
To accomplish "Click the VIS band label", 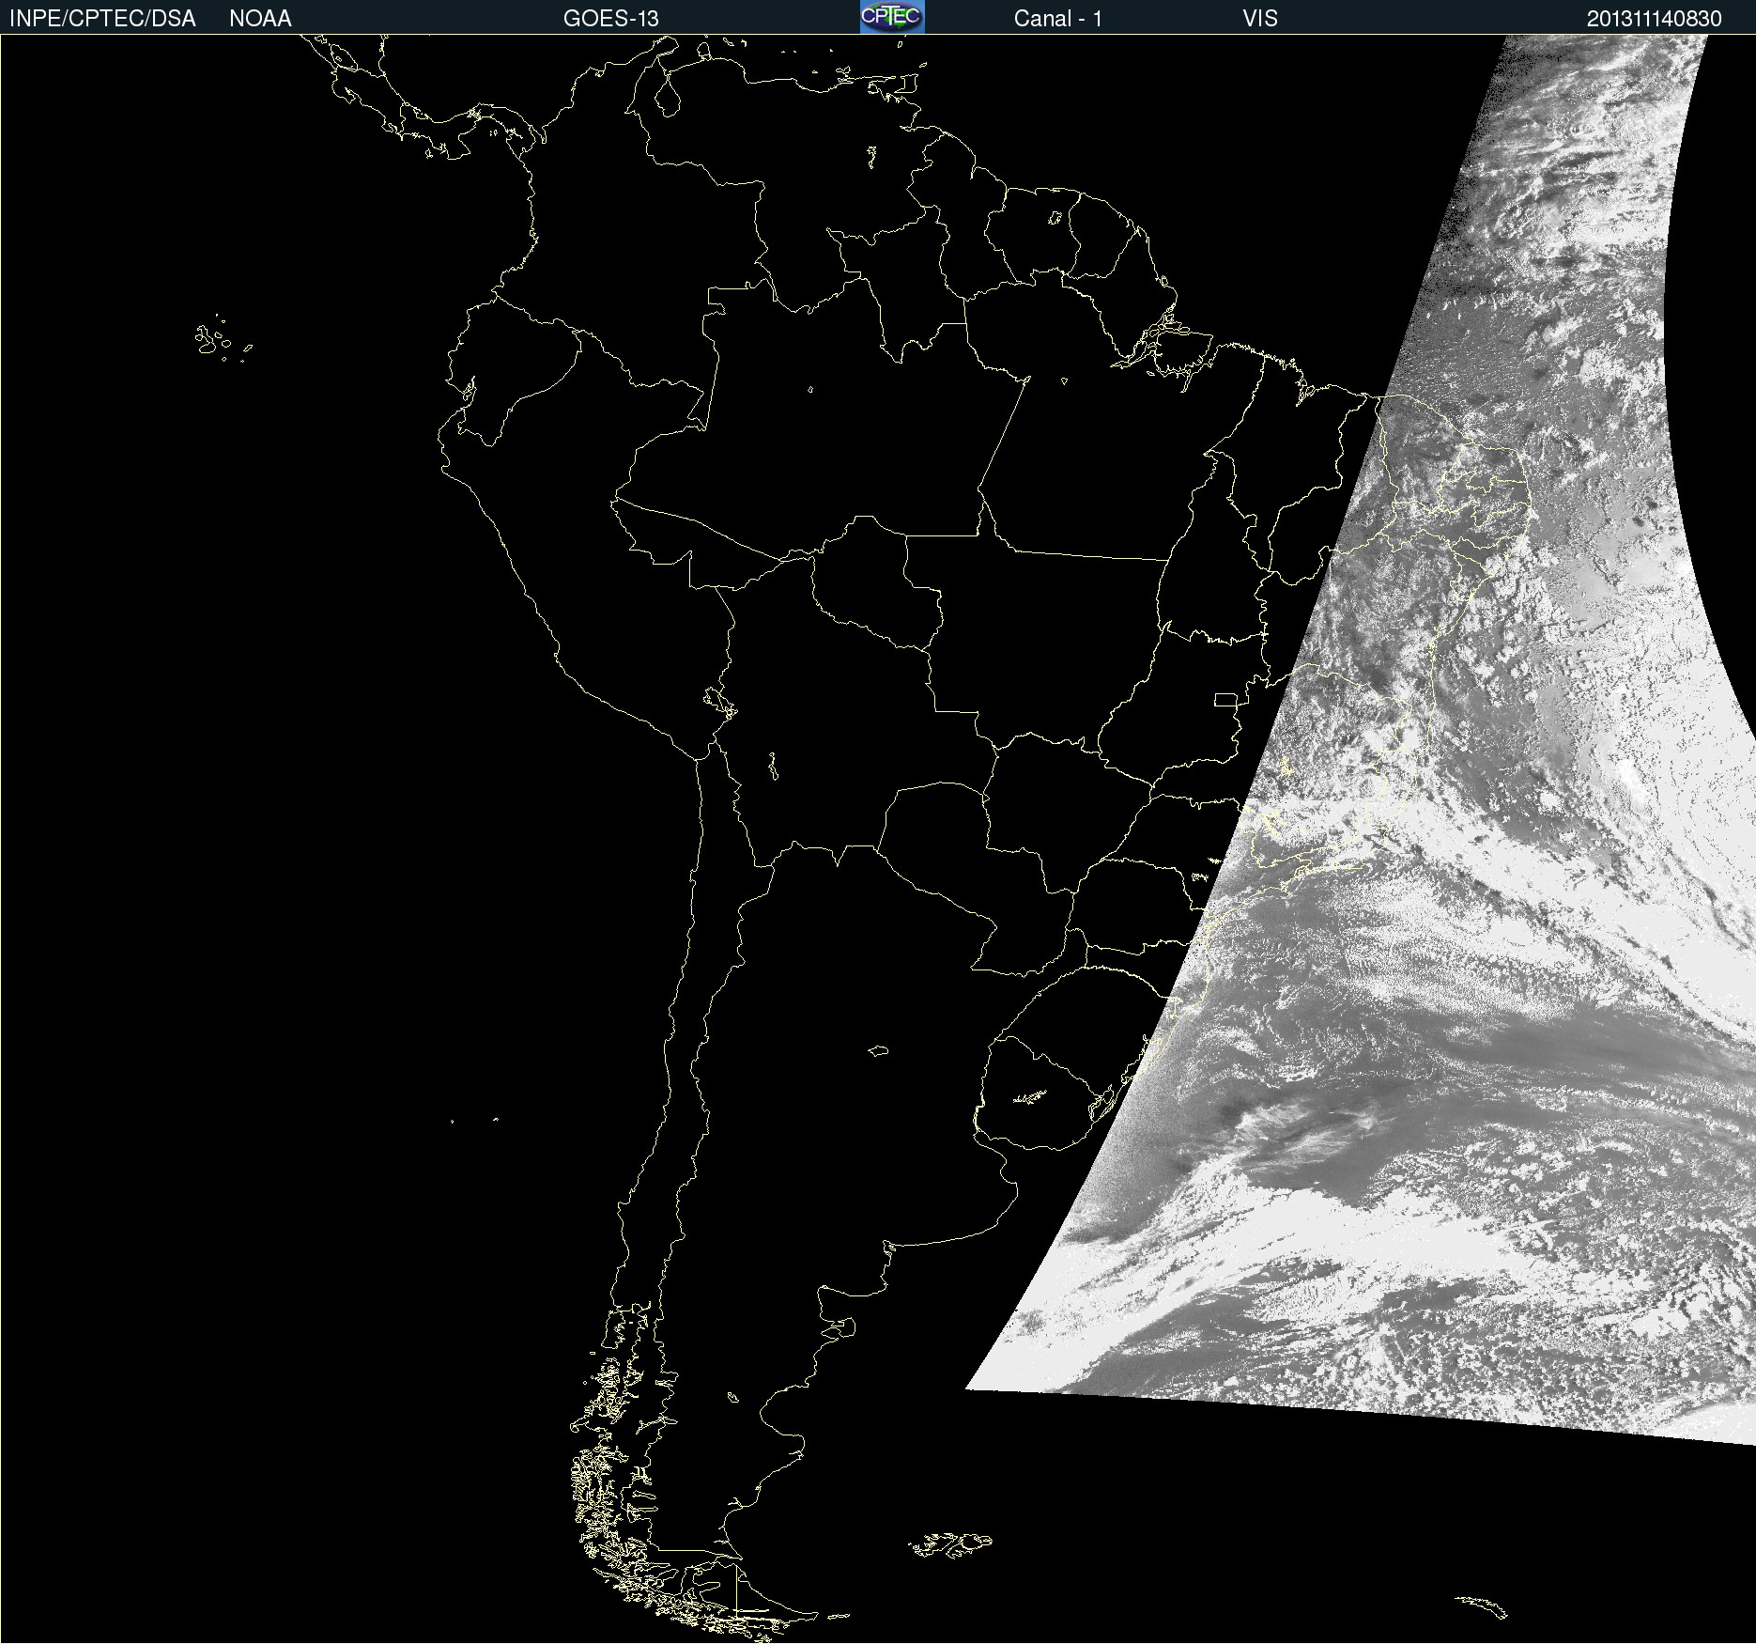I will [x=1259, y=19].
